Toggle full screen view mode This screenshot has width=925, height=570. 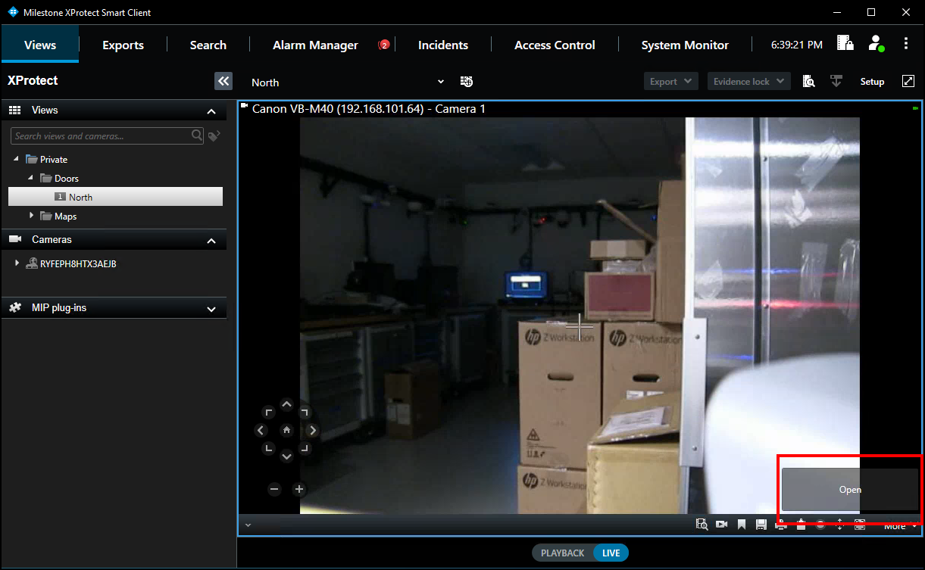[x=908, y=81]
